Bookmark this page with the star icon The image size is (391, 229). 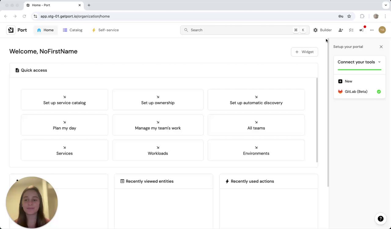349,16
